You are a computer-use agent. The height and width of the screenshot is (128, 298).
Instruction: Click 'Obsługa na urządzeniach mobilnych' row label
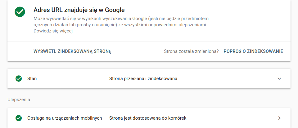point(65,118)
